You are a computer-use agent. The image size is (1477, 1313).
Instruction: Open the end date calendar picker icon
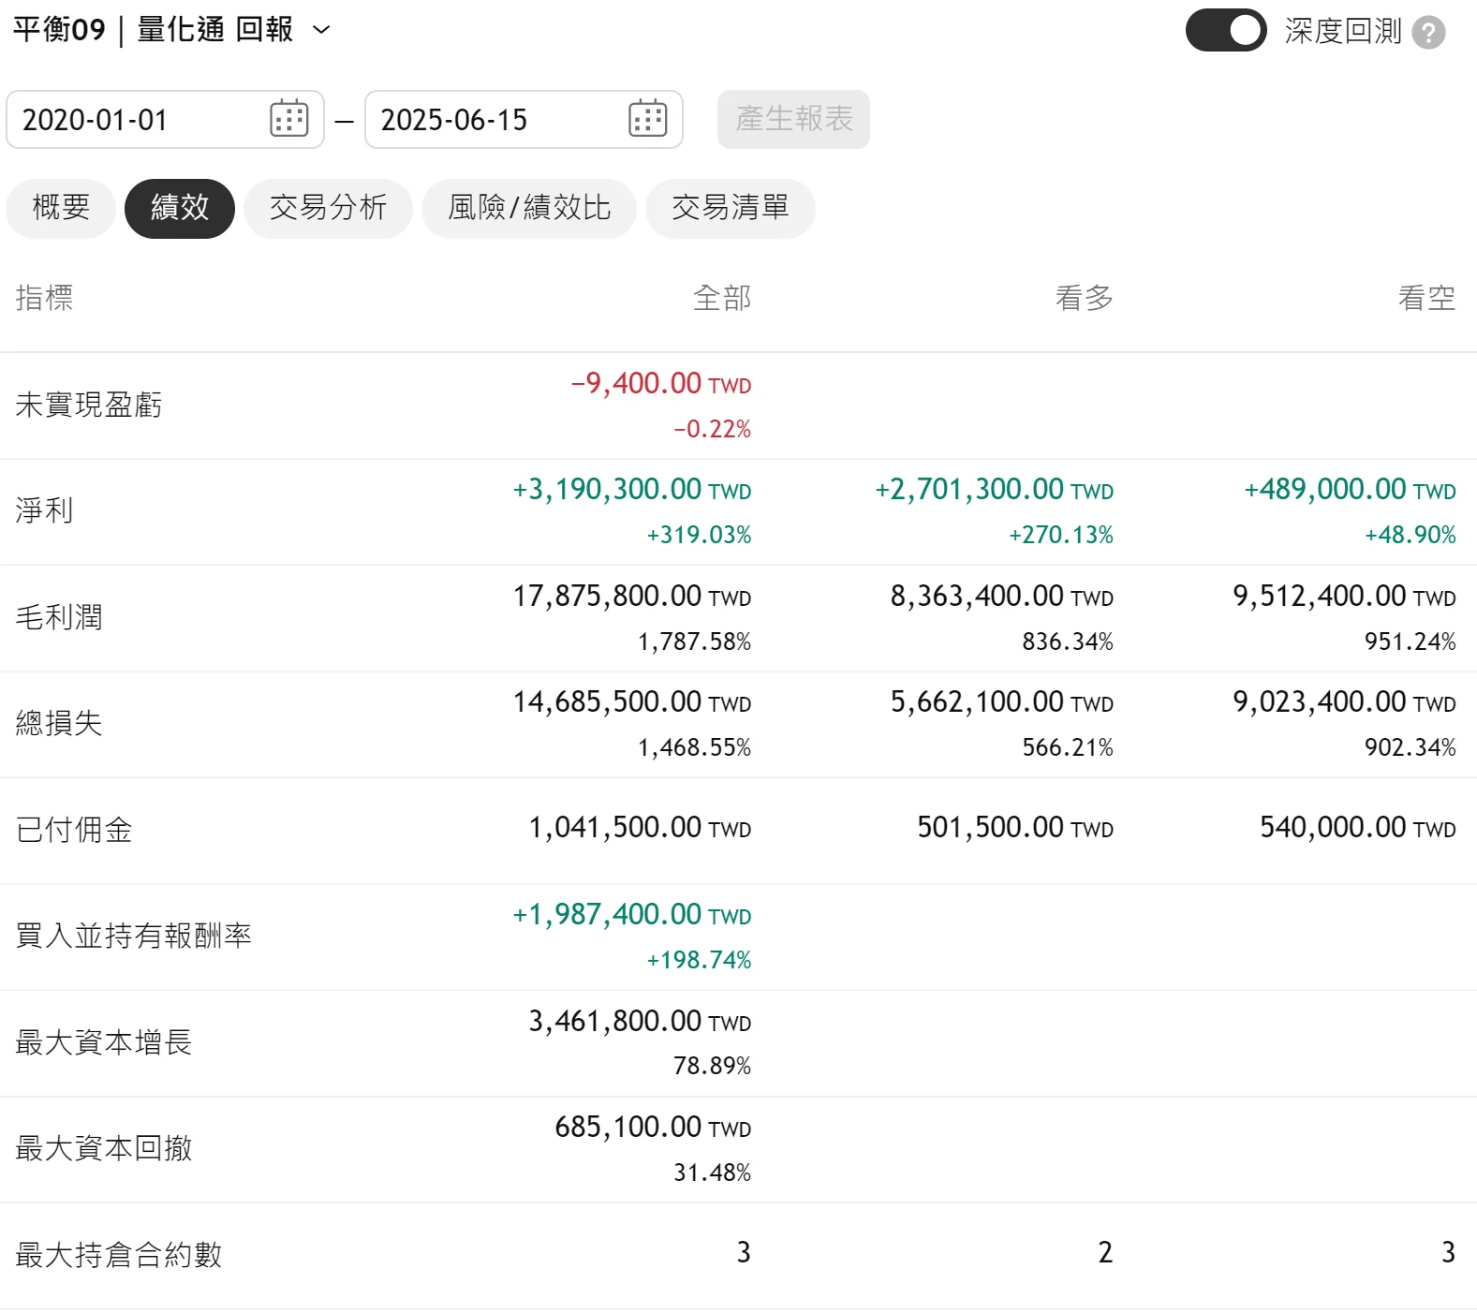pyautogui.click(x=648, y=119)
